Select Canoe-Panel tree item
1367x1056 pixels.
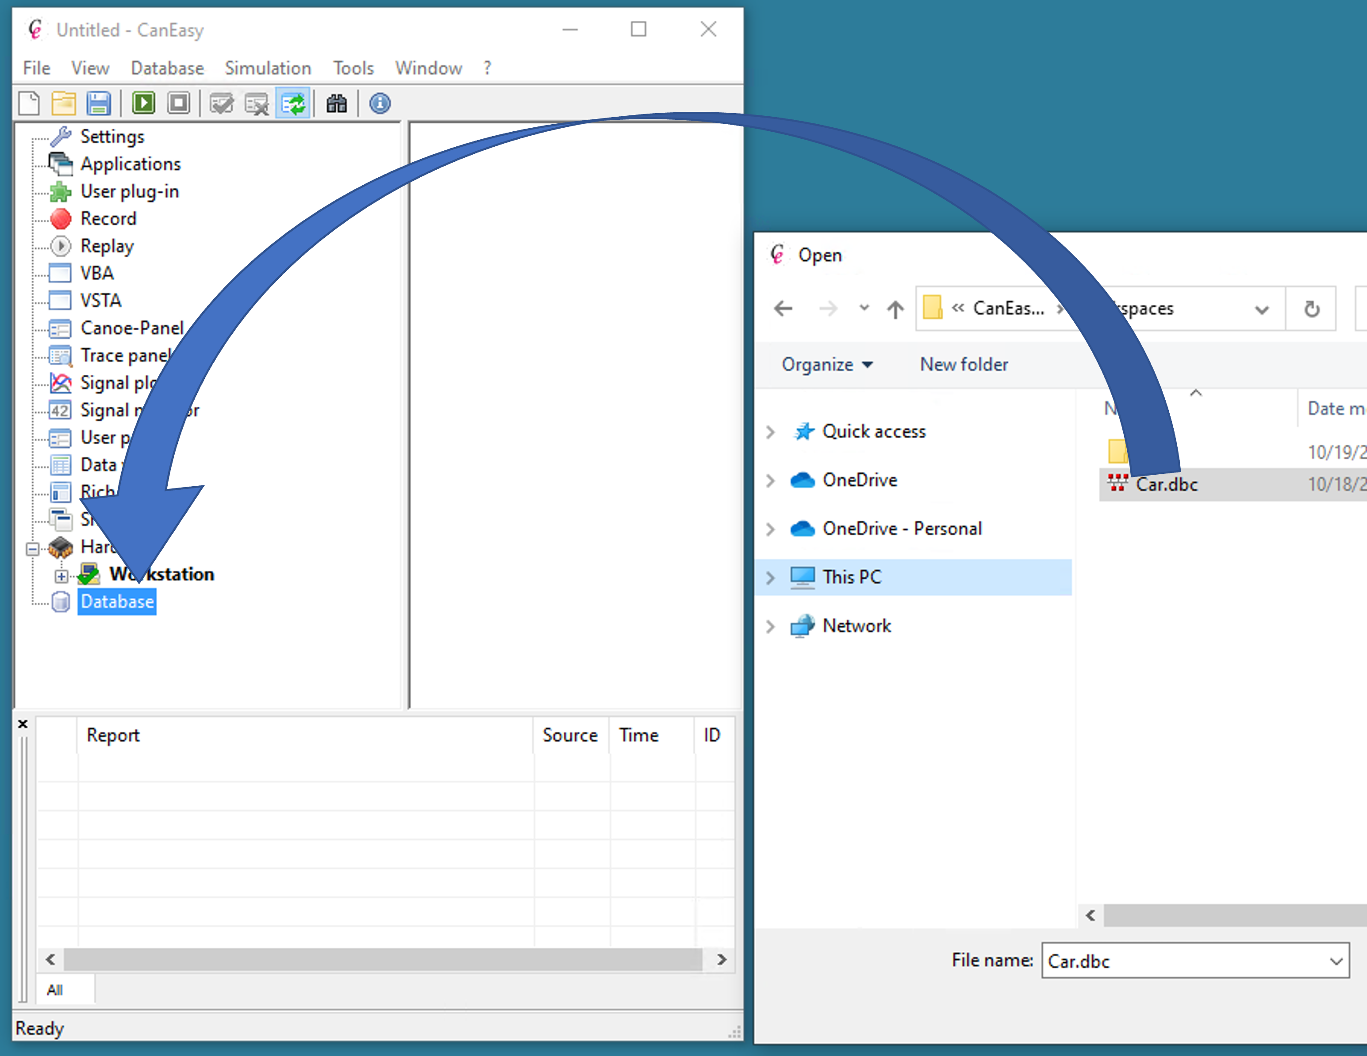point(132,328)
